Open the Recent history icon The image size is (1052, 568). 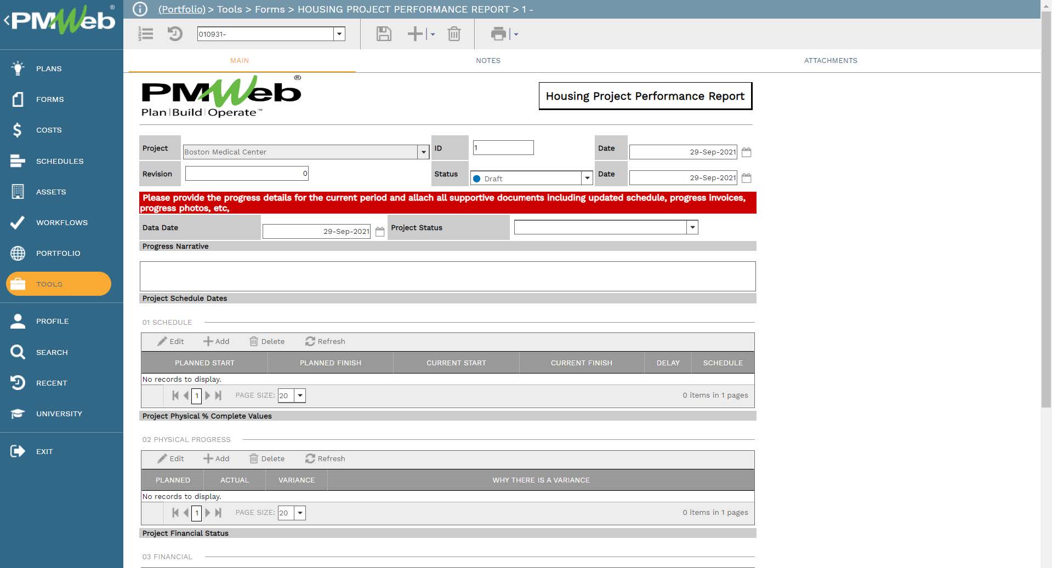coord(18,383)
